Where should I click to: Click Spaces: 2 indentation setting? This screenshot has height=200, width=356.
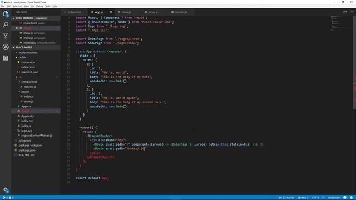click(303, 198)
